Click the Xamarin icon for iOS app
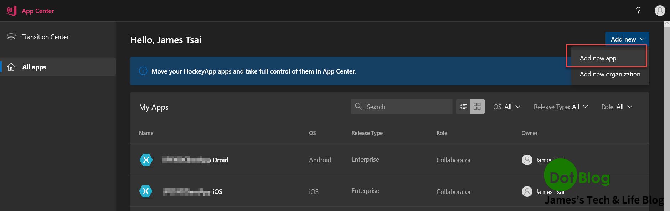The width and height of the screenshot is (670, 211). point(146,191)
